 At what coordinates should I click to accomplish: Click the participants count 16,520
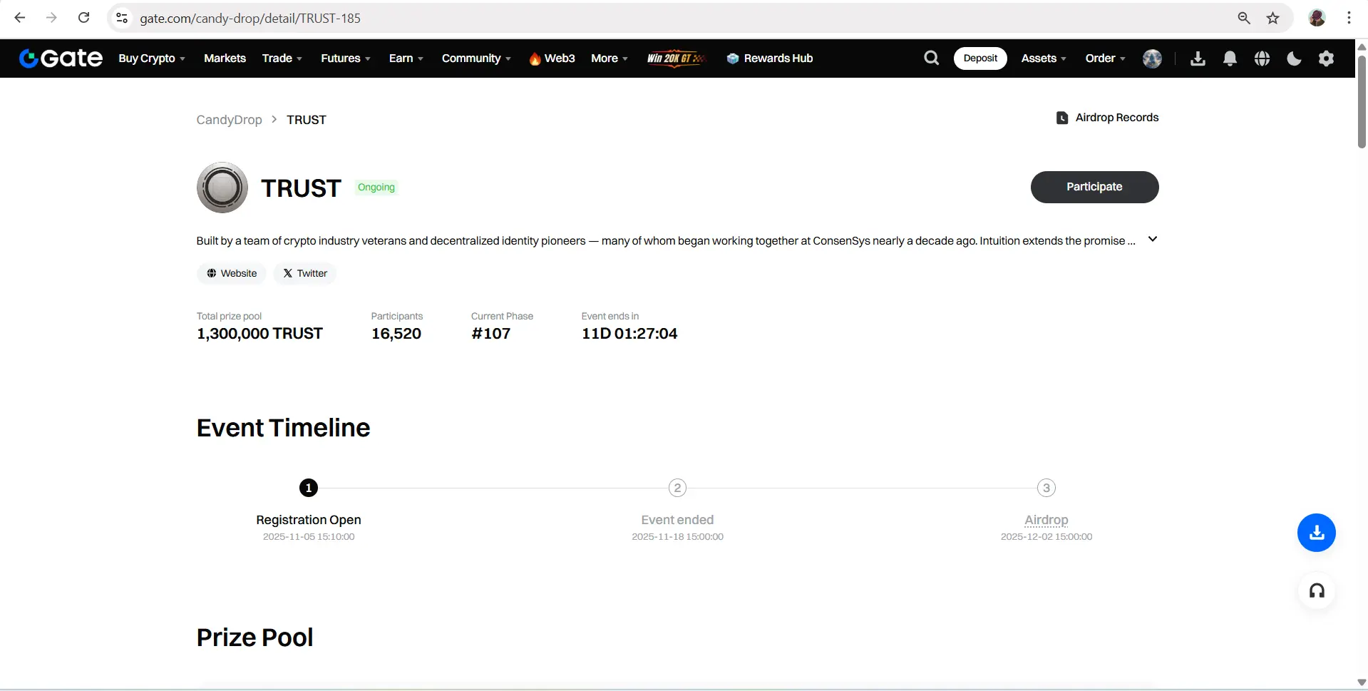pos(396,334)
